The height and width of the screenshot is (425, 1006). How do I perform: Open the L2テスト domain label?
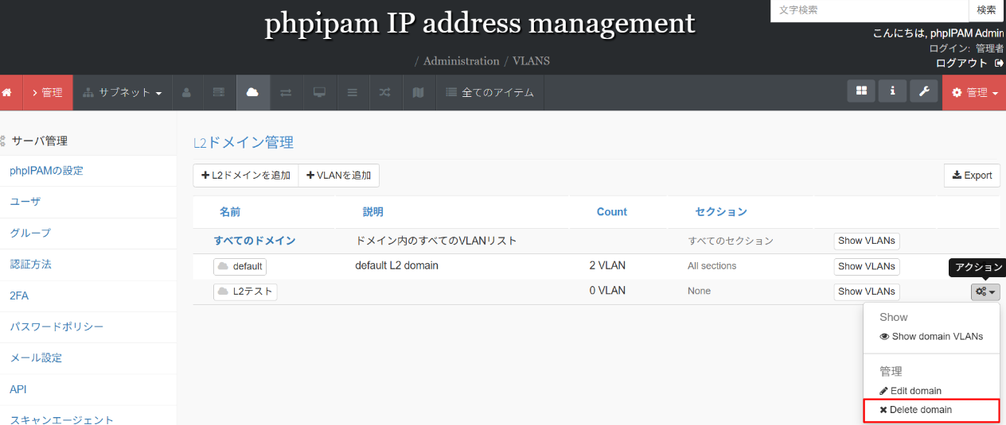tap(245, 292)
